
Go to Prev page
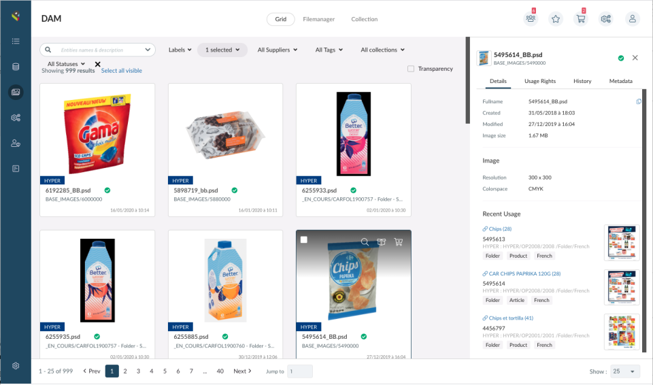pyautogui.click(x=92, y=371)
